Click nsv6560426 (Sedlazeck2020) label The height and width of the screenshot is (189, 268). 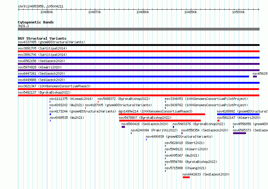145,124
